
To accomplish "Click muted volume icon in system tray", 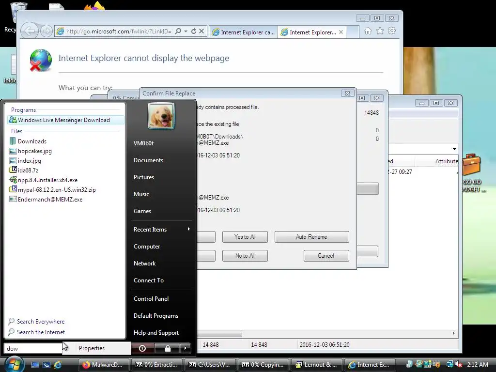I will (x=459, y=365).
